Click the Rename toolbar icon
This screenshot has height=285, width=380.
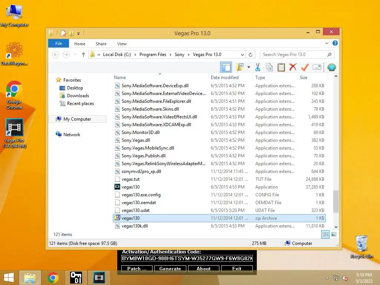coord(317,67)
